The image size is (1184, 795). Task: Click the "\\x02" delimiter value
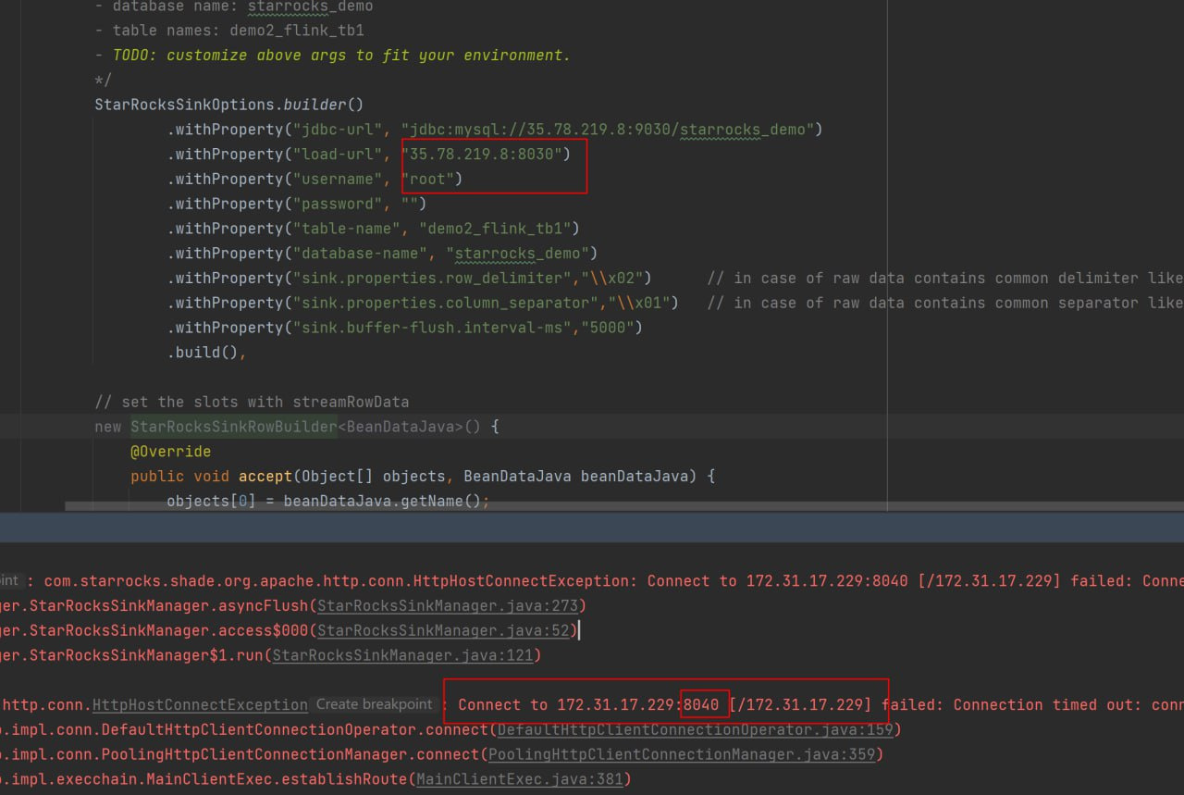tap(612, 279)
